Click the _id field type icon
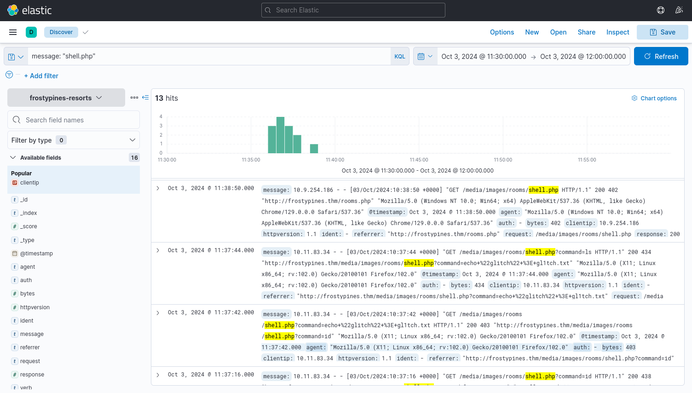The height and width of the screenshot is (393, 692). (15, 200)
